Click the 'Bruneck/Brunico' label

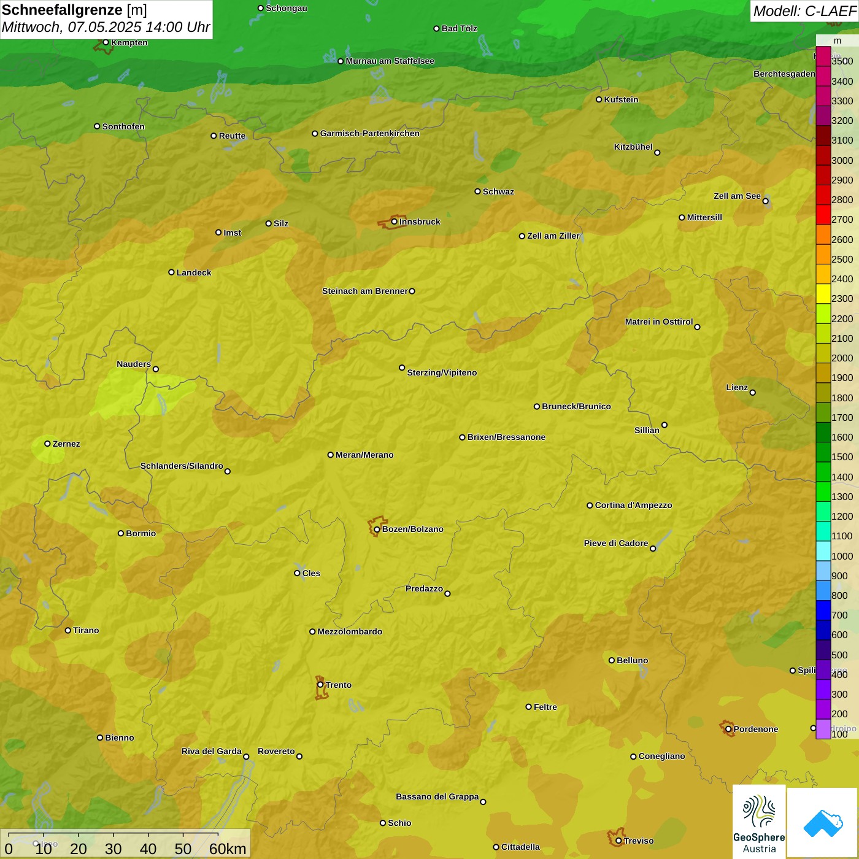tap(576, 406)
